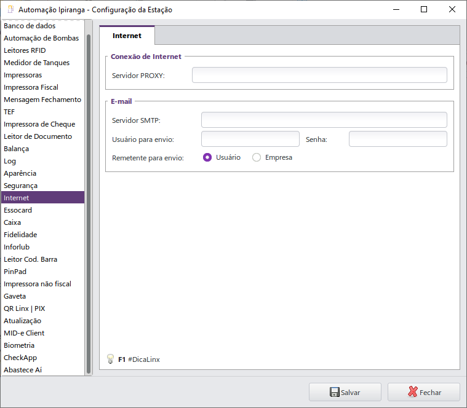Select Impressora de Cheque item
This screenshot has width=467, height=408.
tap(42, 124)
